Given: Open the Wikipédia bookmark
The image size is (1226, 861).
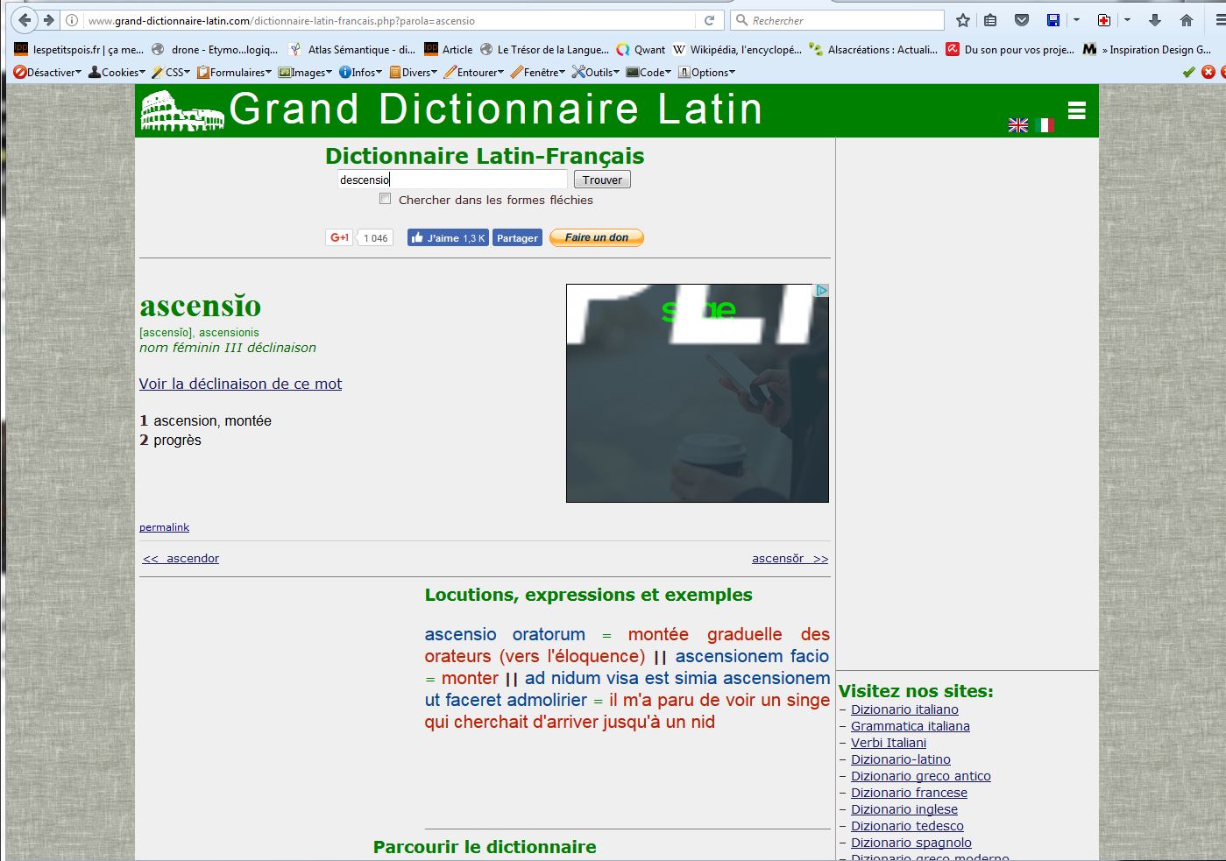Looking at the screenshot, I should (736, 50).
